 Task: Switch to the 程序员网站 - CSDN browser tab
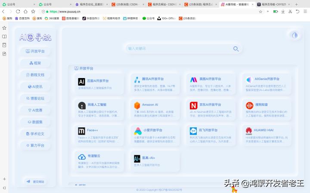164,4
